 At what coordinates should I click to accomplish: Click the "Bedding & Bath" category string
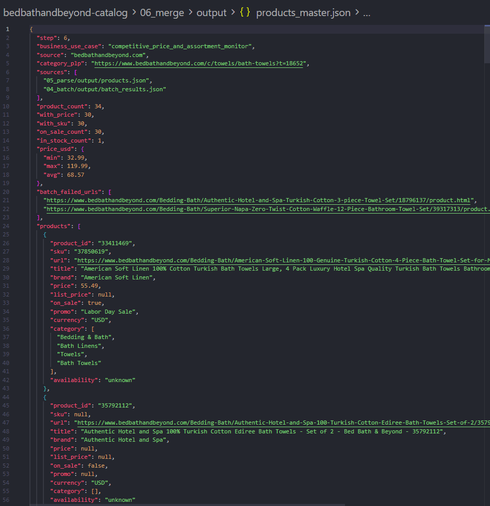(x=84, y=337)
